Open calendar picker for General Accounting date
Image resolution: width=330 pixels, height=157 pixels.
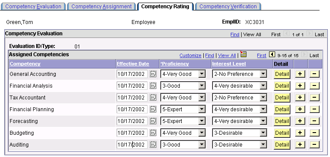[153, 74]
